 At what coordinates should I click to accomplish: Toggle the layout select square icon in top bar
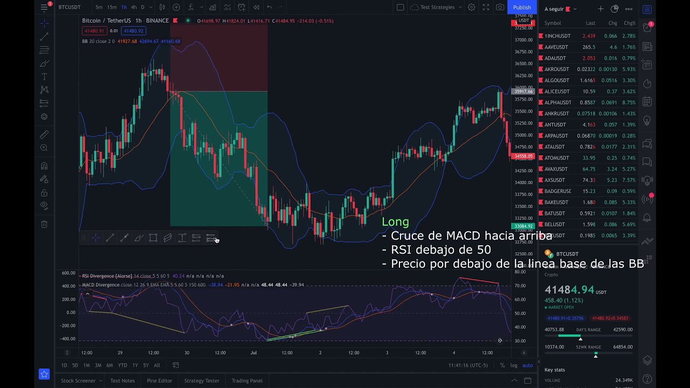[400, 7]
